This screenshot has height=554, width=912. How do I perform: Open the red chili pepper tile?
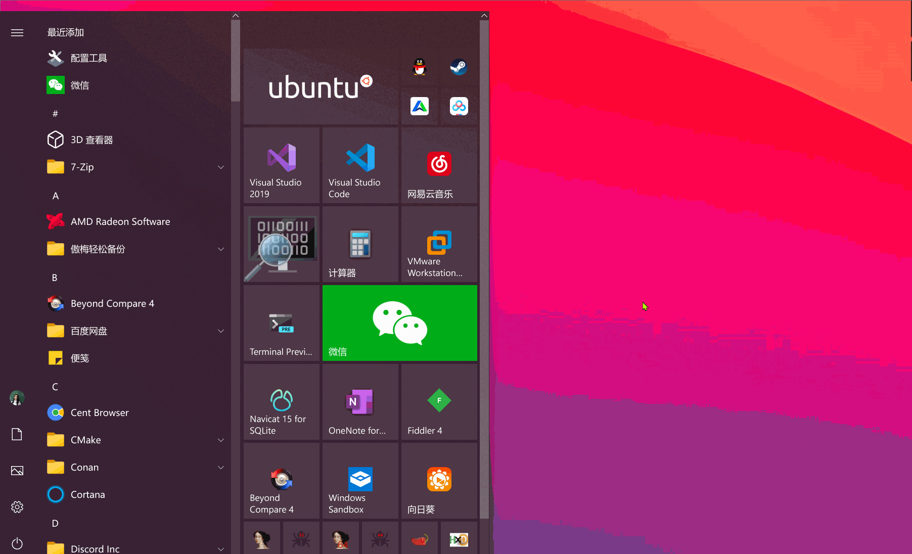420,539
